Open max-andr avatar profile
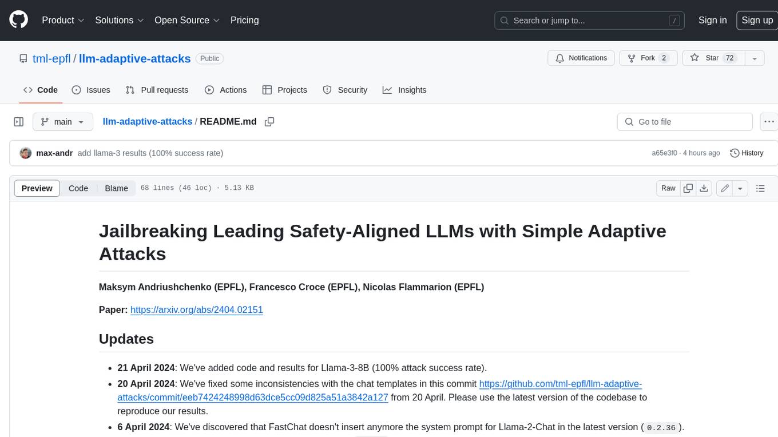 tap(26, 153)
